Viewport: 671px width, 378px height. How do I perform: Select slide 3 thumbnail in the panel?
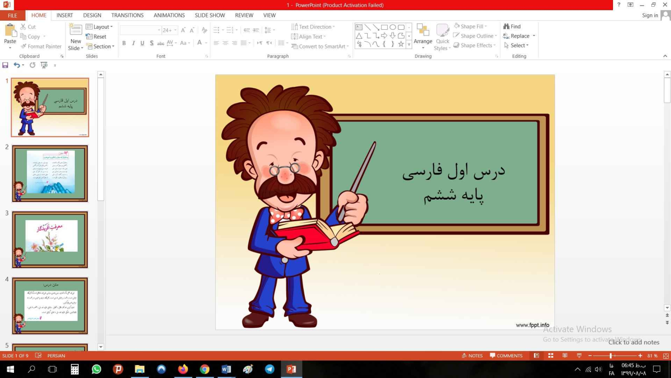(x=50, y=239)
